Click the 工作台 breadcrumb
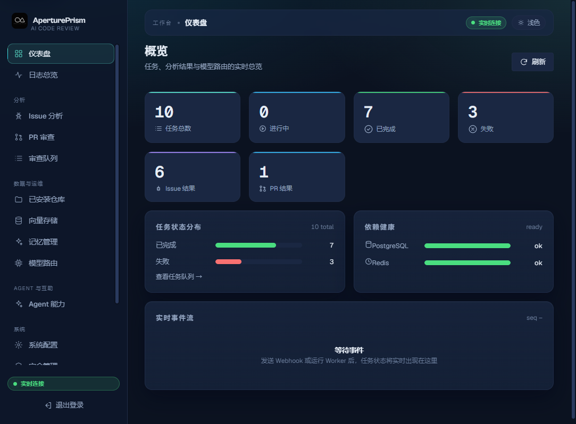This screenshot has width=576, height=424. pyautogui.click(x=162, y=23)
